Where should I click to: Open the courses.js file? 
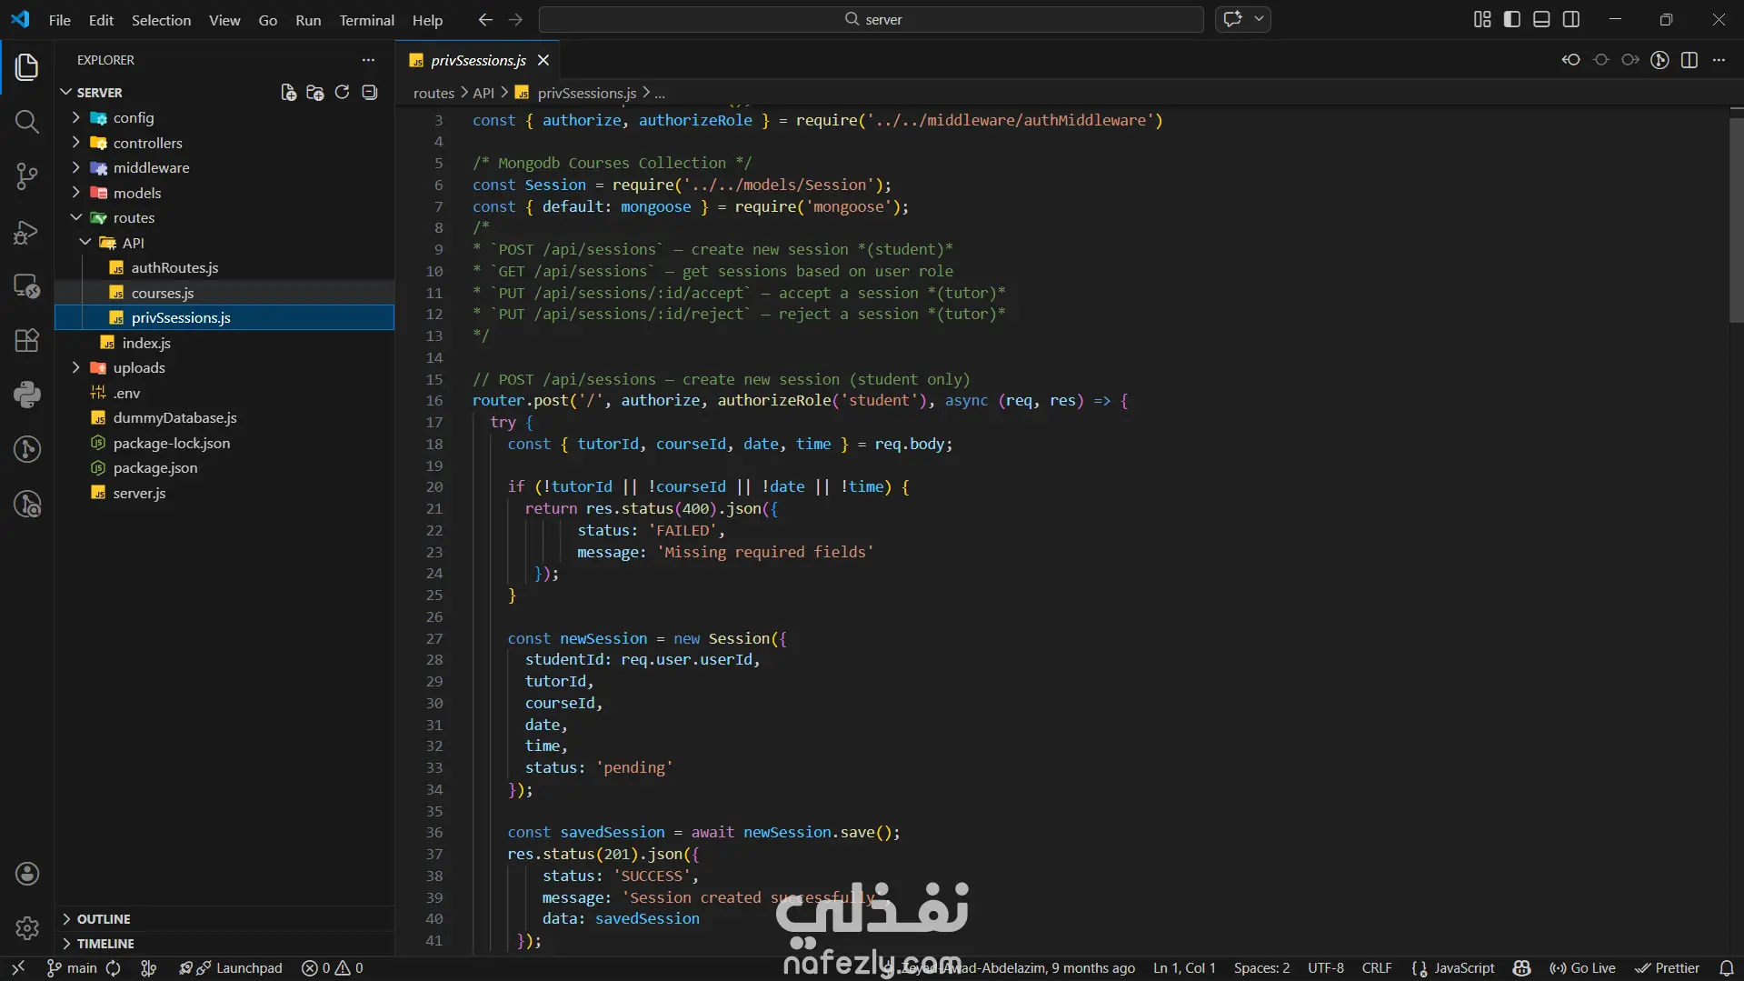click(x=224, y=293)
